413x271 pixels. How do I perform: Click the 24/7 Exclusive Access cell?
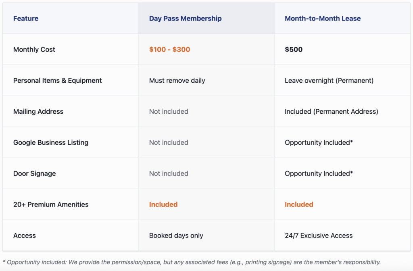[x=319, y=236]
